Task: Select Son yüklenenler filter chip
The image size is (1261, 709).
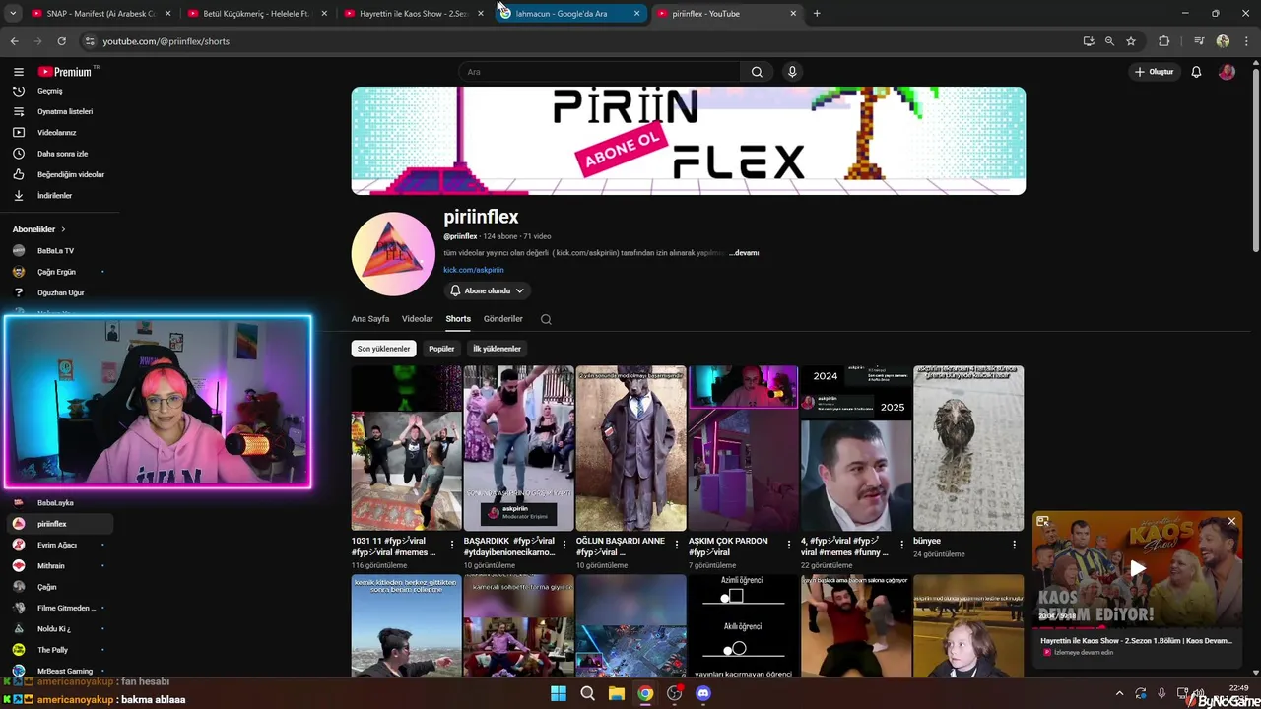Action: (383, 349)
